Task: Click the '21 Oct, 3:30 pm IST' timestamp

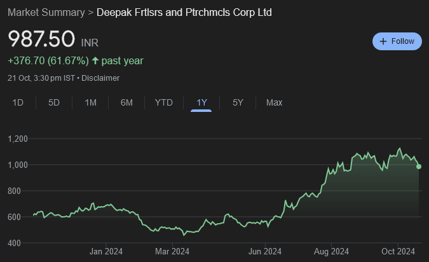Action: (41, 78)
